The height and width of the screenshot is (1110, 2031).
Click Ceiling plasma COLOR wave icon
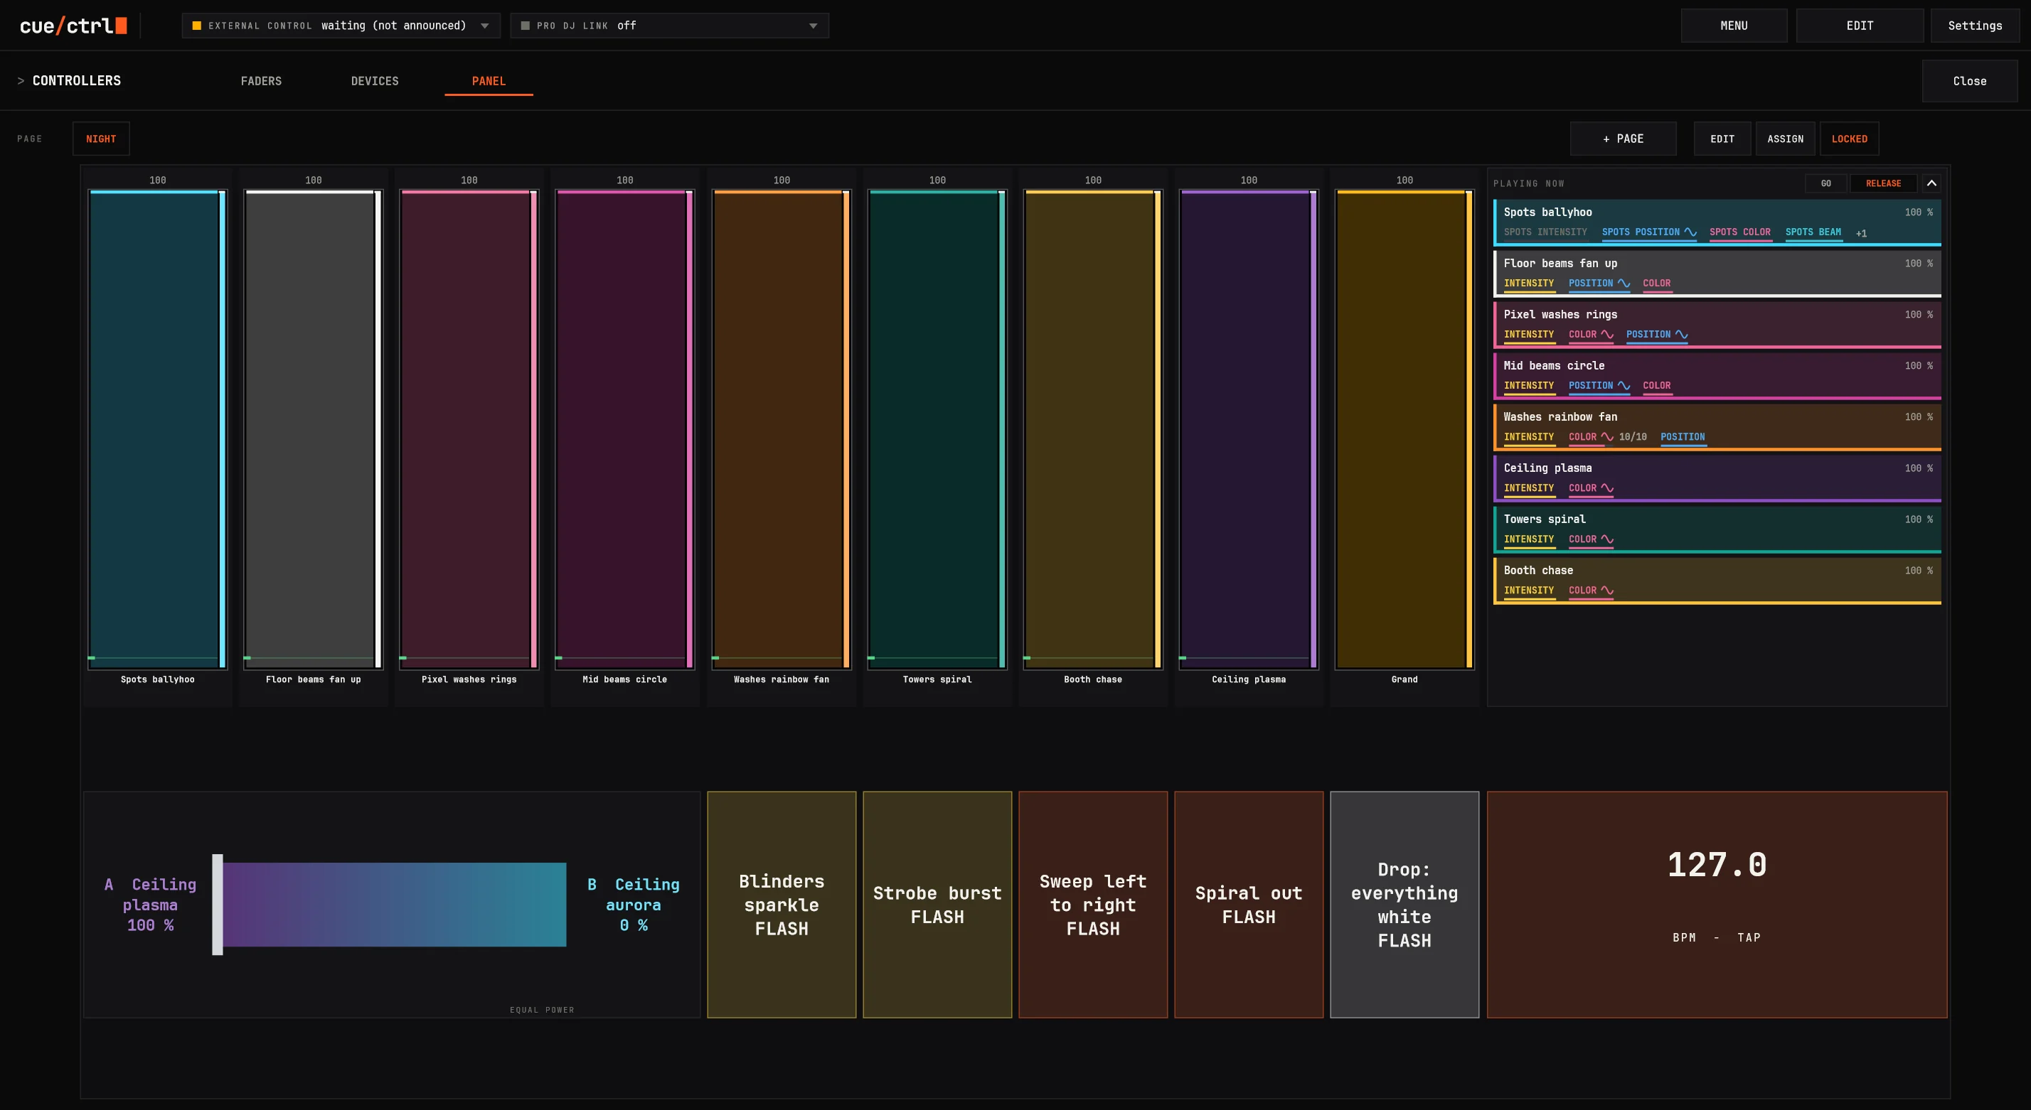[1607, 487]
